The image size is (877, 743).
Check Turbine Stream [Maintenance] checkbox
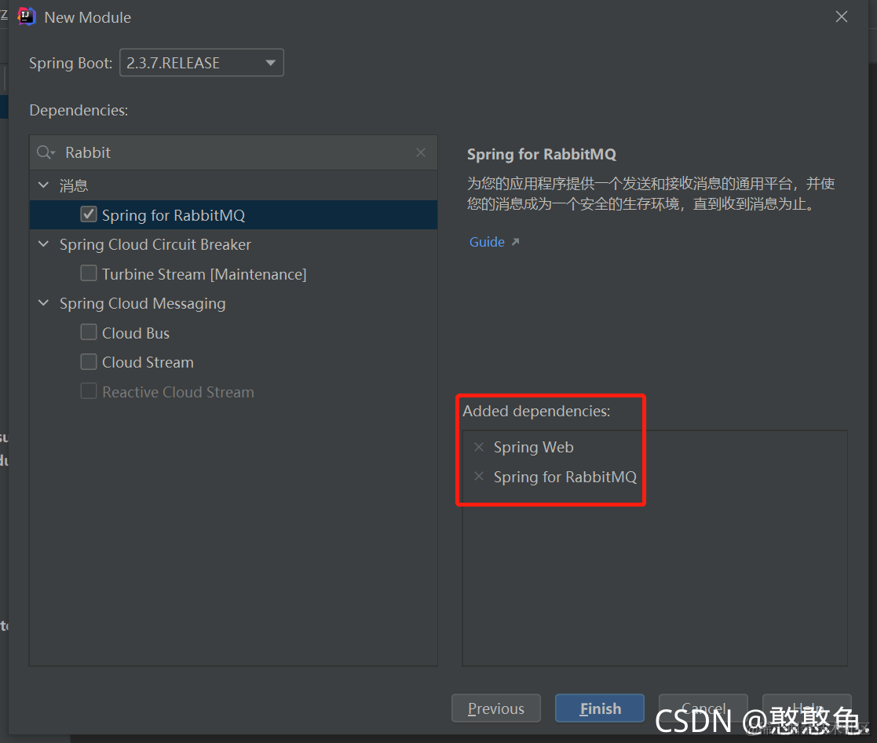click(x=89, y=273)
